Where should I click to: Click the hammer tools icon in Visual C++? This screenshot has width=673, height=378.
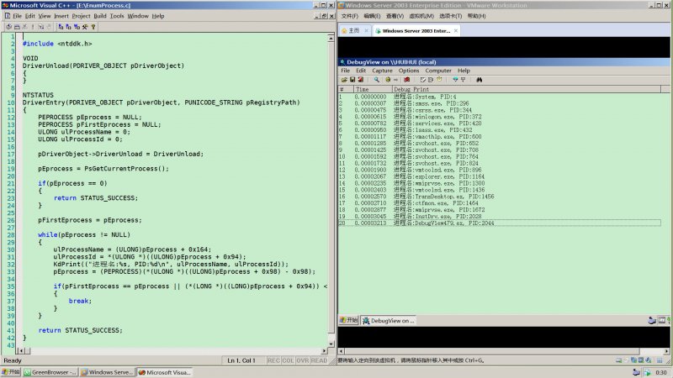[85, 27]
